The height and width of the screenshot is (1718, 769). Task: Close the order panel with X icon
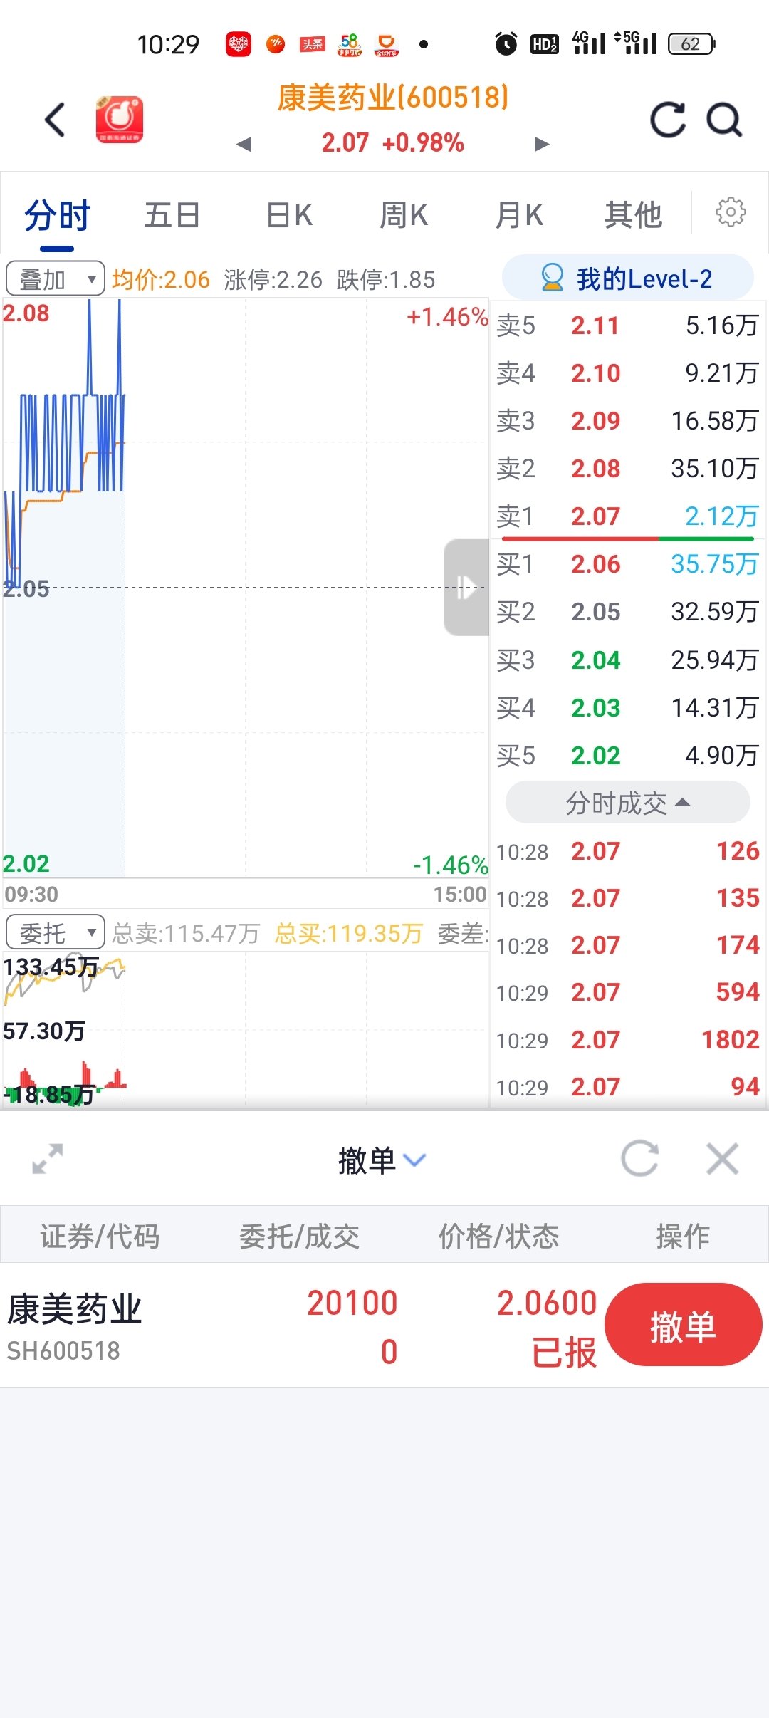point(723,1159)
